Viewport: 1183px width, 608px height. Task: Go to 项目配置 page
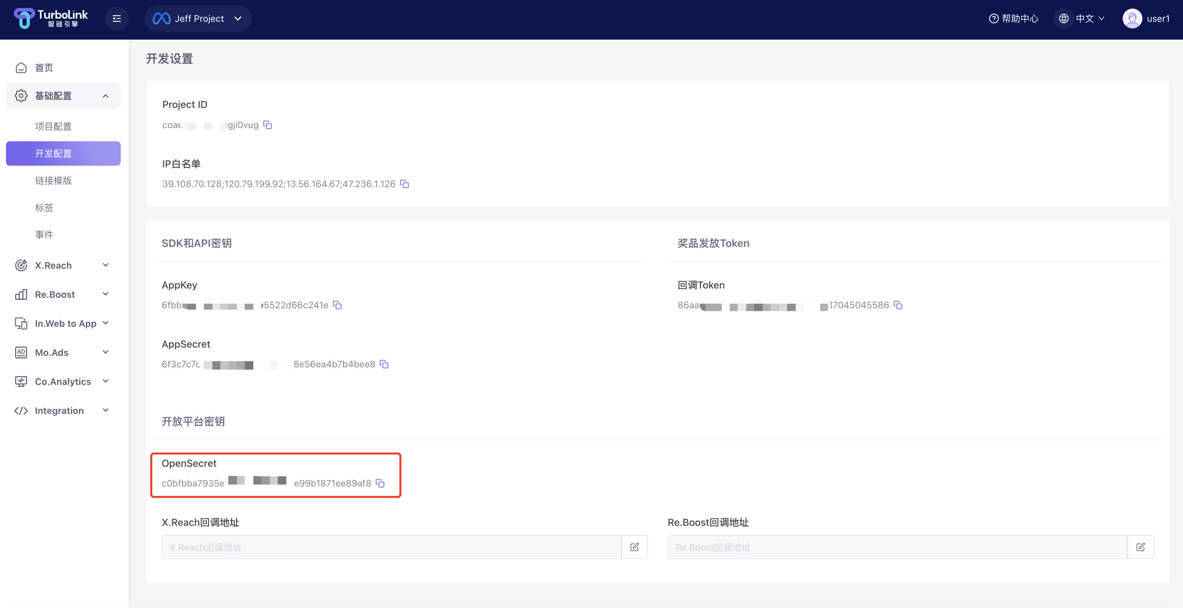pyautogui.click(x=53, y=126)
